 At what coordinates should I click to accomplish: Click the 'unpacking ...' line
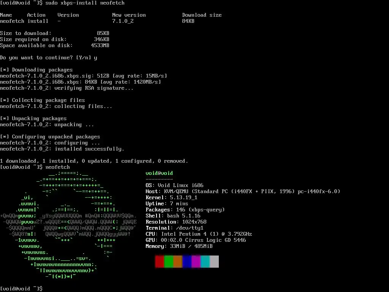[47, 124]
